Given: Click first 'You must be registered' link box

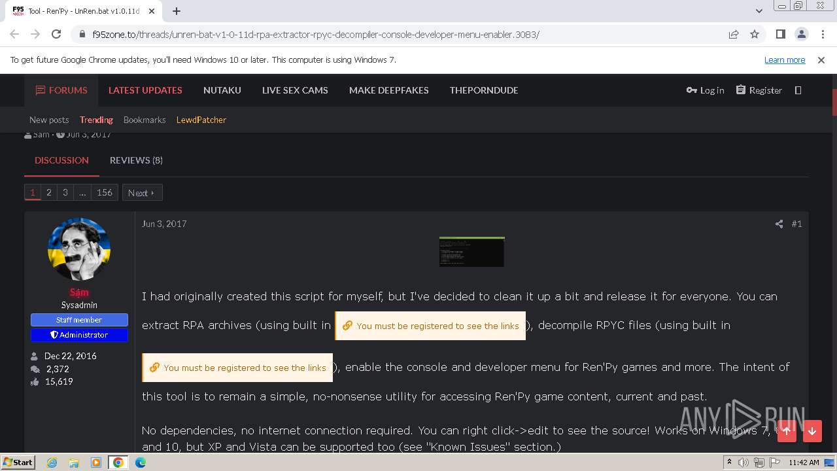Looking at the screenshot, I should [x=430, y=326].
